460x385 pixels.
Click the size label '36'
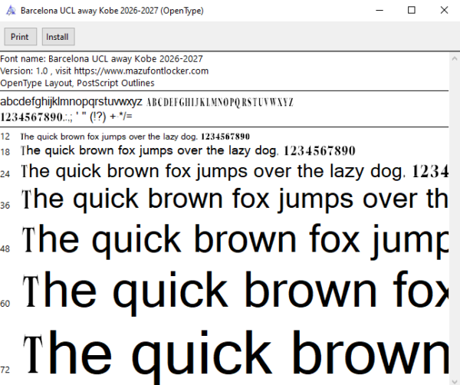click(x=5, y=205)
